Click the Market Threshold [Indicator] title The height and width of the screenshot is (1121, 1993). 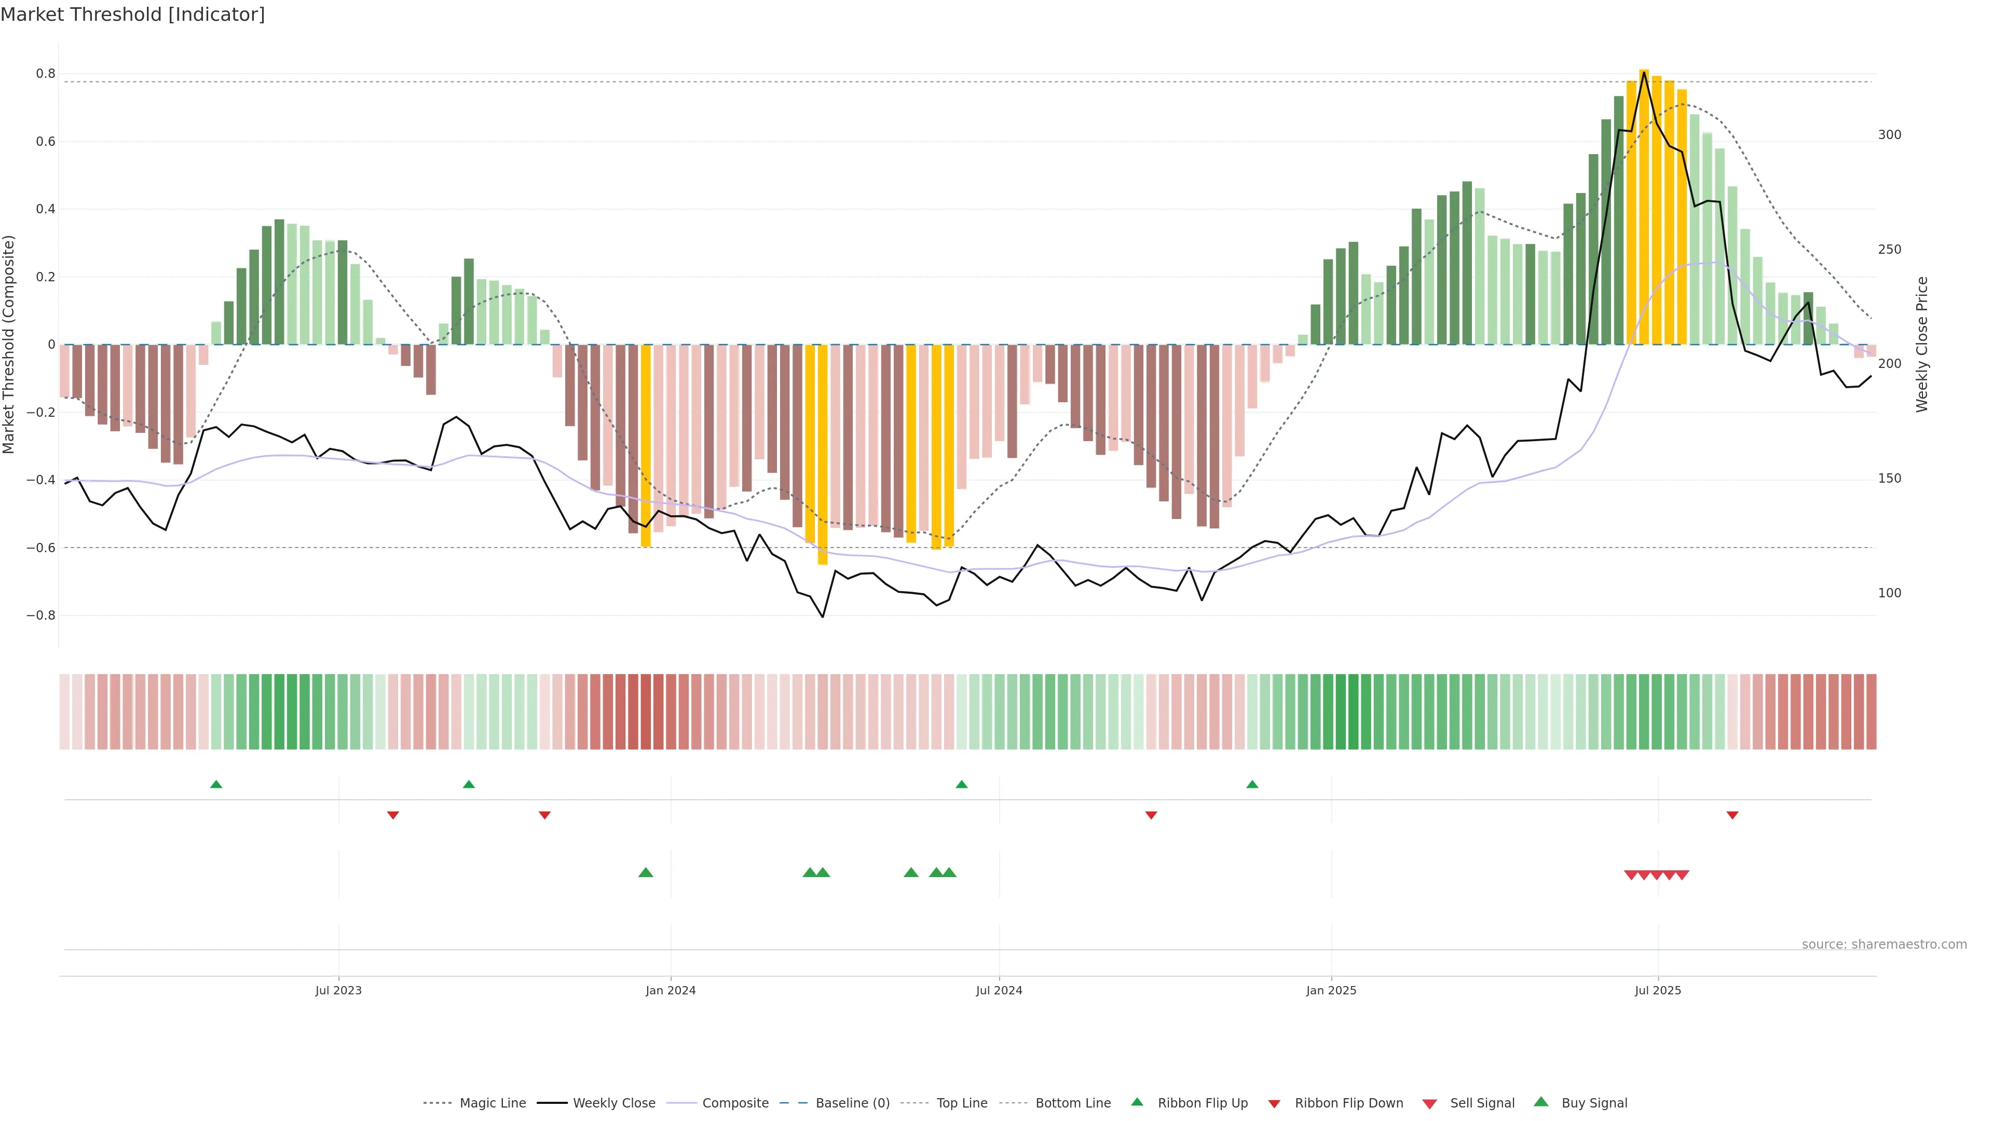click(133, 15)
